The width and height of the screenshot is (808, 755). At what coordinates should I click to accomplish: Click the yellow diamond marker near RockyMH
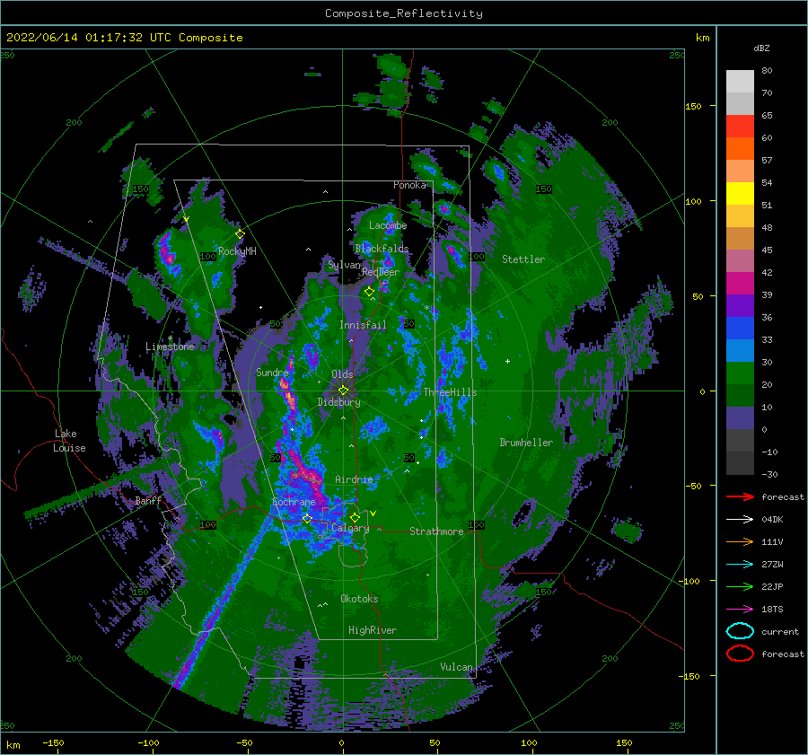[x=240, y=234]
